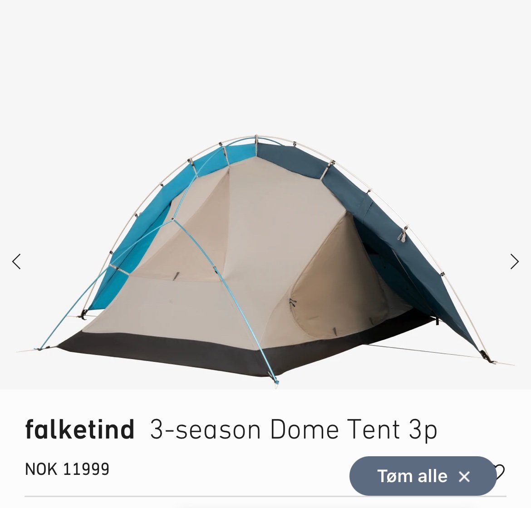
Task: Click empty gallery area above the tent
Action: [265, 68]
